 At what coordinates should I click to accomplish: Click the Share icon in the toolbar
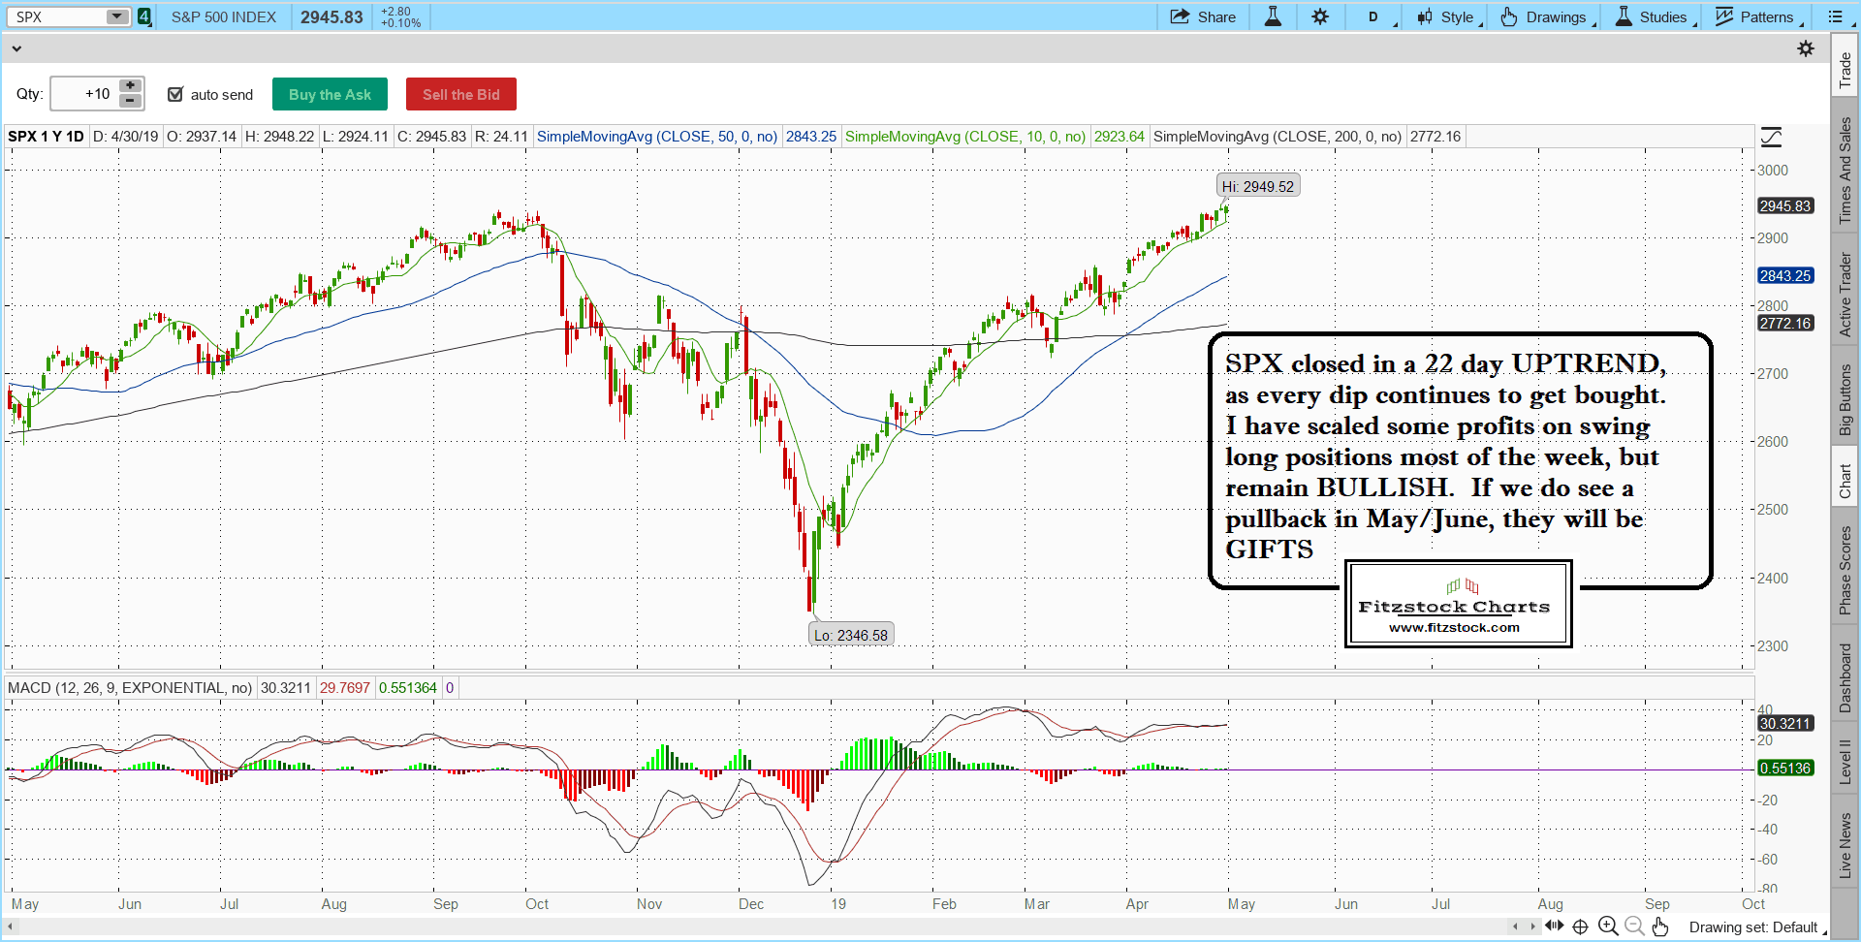coord(1180,16)
